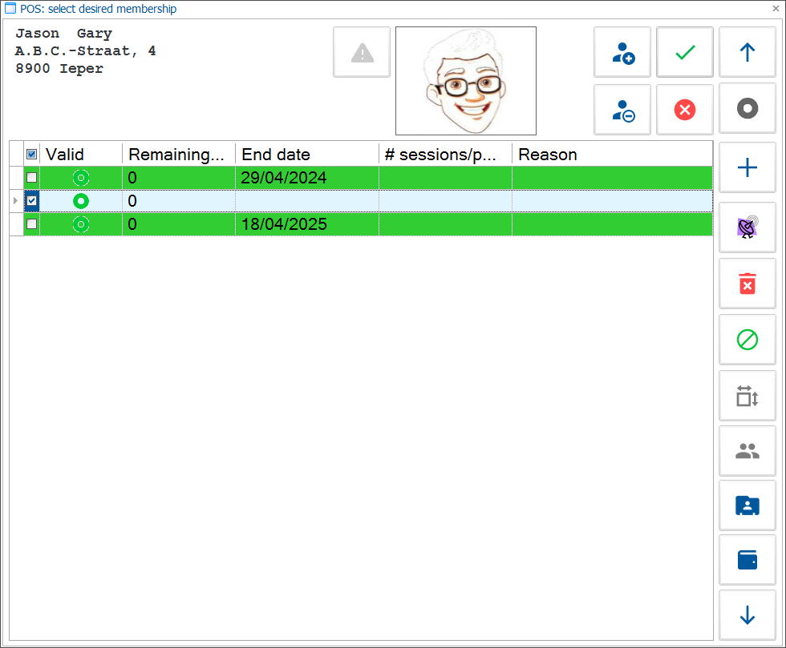Click the two-people group icon

tap(748, 452)
